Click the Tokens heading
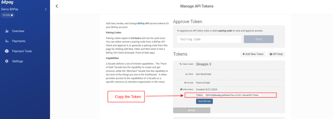The width and height of the screenshot is (333, 119). tap(180, 54)
